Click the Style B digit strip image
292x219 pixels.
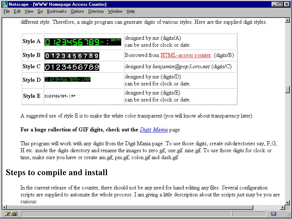72,56
